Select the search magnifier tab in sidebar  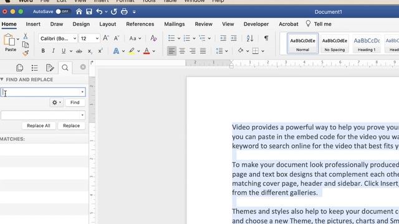(x=65, y=68)
